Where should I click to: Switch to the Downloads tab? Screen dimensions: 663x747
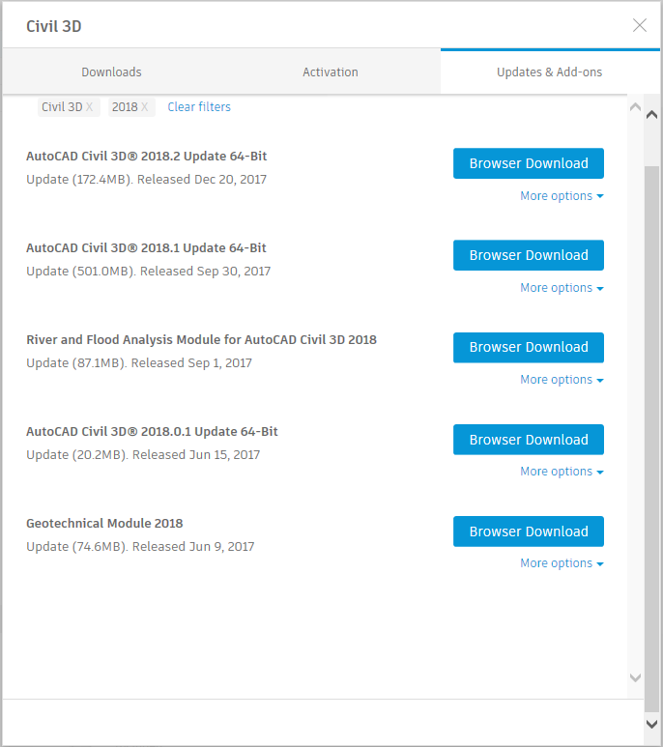coord(111,72)
